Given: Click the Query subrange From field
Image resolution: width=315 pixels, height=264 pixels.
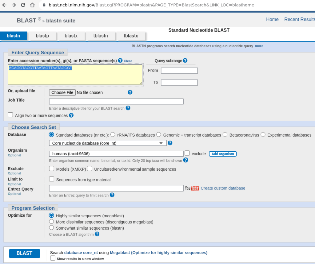Looking at the screenshot, I should pos(179,71).
